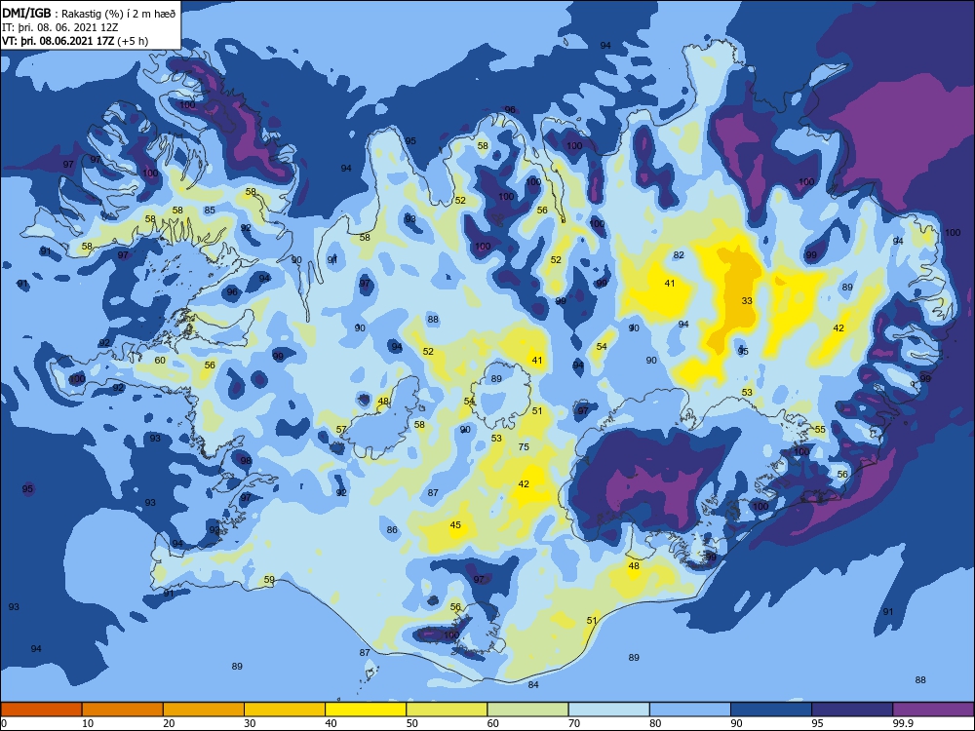The image size is (975, 731).
Task: Select the 90–95 blue legend swatch
Action: click(771, 710)
